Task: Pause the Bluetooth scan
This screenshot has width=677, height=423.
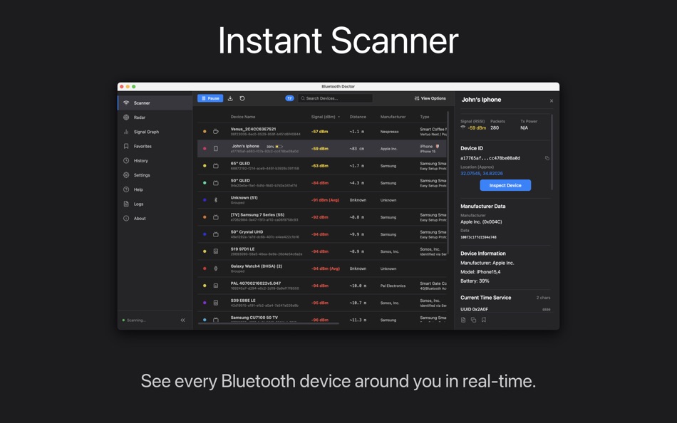Action: pos(210,98)
